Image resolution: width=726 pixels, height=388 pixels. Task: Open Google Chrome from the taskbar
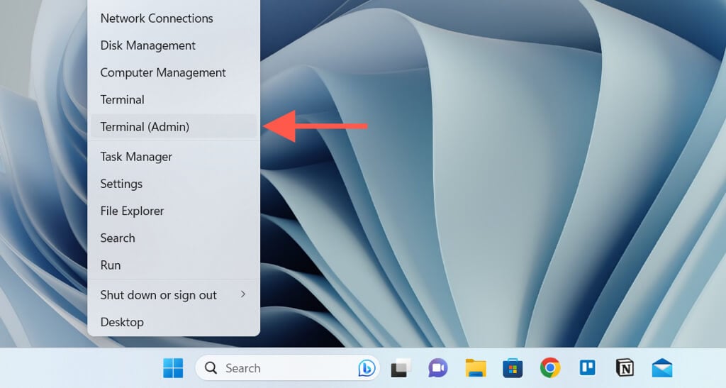pos(550,368)
